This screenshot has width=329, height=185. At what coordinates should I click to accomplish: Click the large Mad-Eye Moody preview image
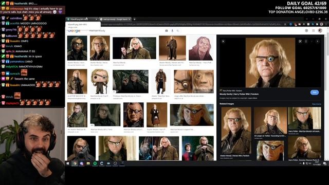click(270, 63)
